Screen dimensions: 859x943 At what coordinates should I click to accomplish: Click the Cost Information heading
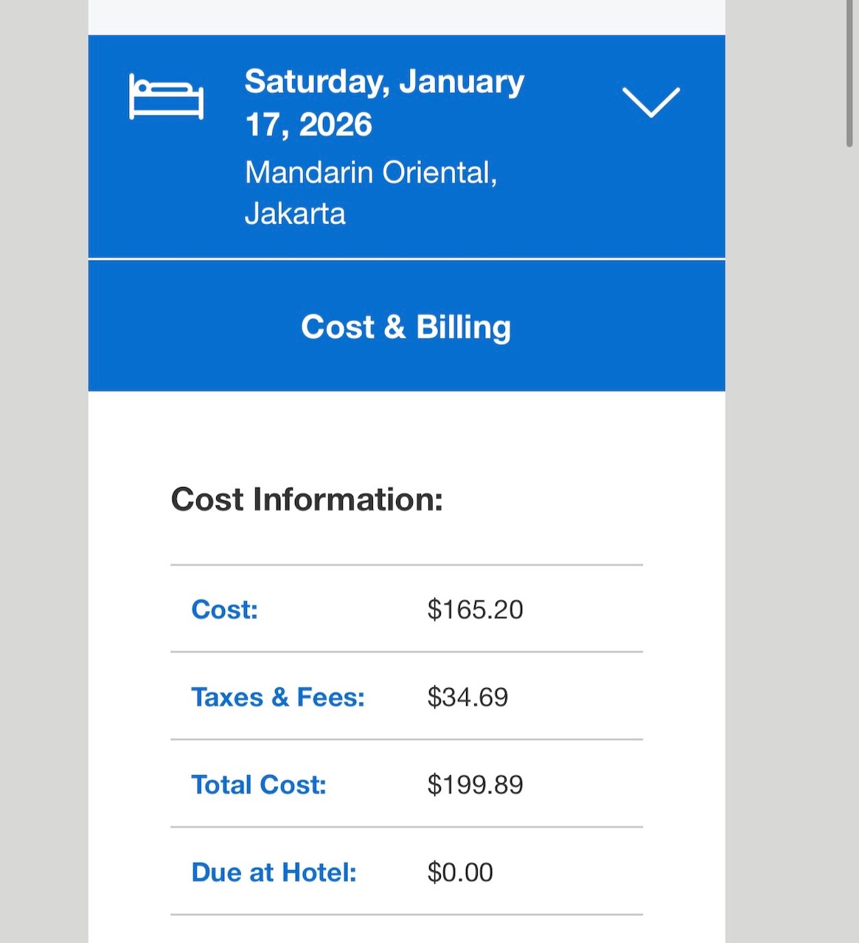coord(307,499)
